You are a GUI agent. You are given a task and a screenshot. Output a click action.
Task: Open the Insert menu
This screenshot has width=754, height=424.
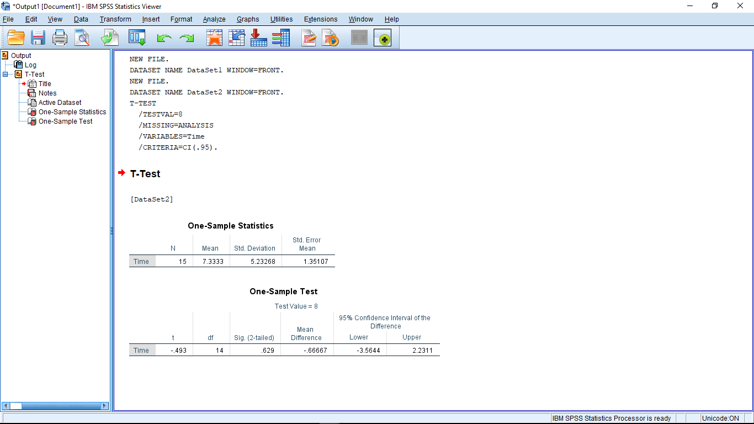151,19
